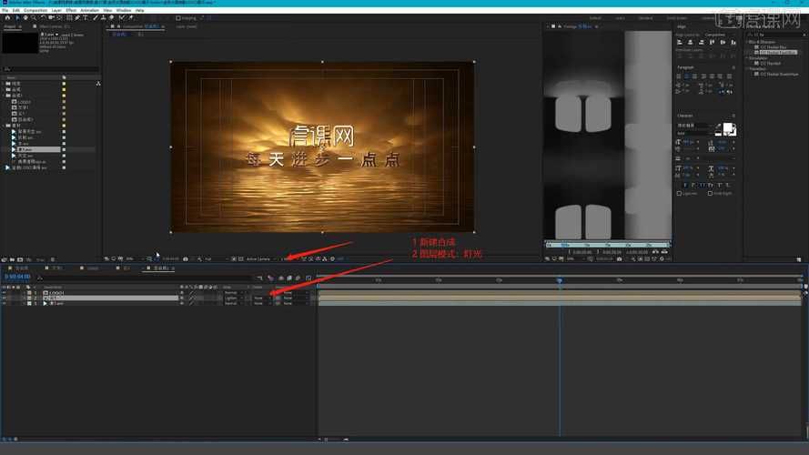The width and height of the screenshot is (809, 455).
Task: Take a snapshot with the viewer camera icon
Action: 186,259
